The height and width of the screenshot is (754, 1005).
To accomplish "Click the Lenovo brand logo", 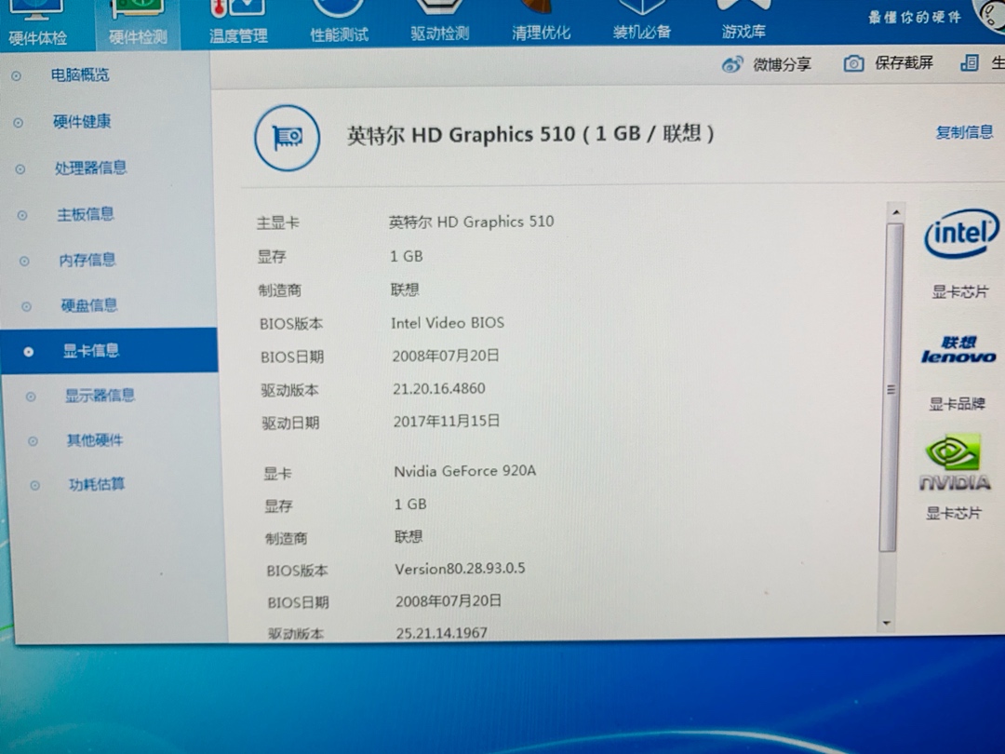I will (x=958, y=349).
